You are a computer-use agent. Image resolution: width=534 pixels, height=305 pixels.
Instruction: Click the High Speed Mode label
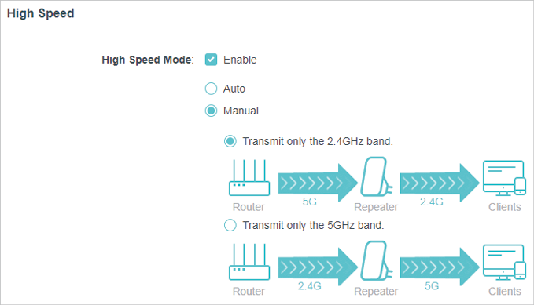[148, 60]
